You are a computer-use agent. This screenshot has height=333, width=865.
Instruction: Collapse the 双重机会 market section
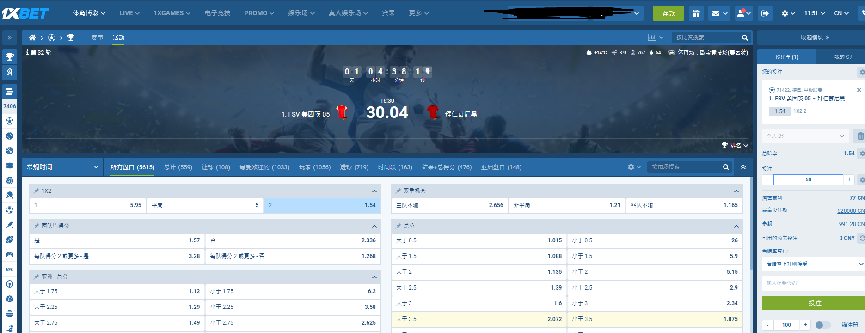pos(736,191)
